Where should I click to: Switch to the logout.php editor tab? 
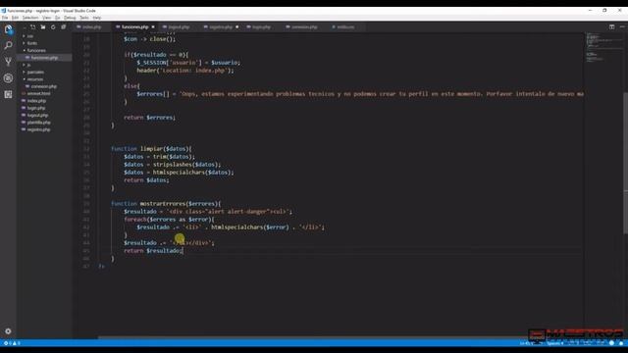179,27
